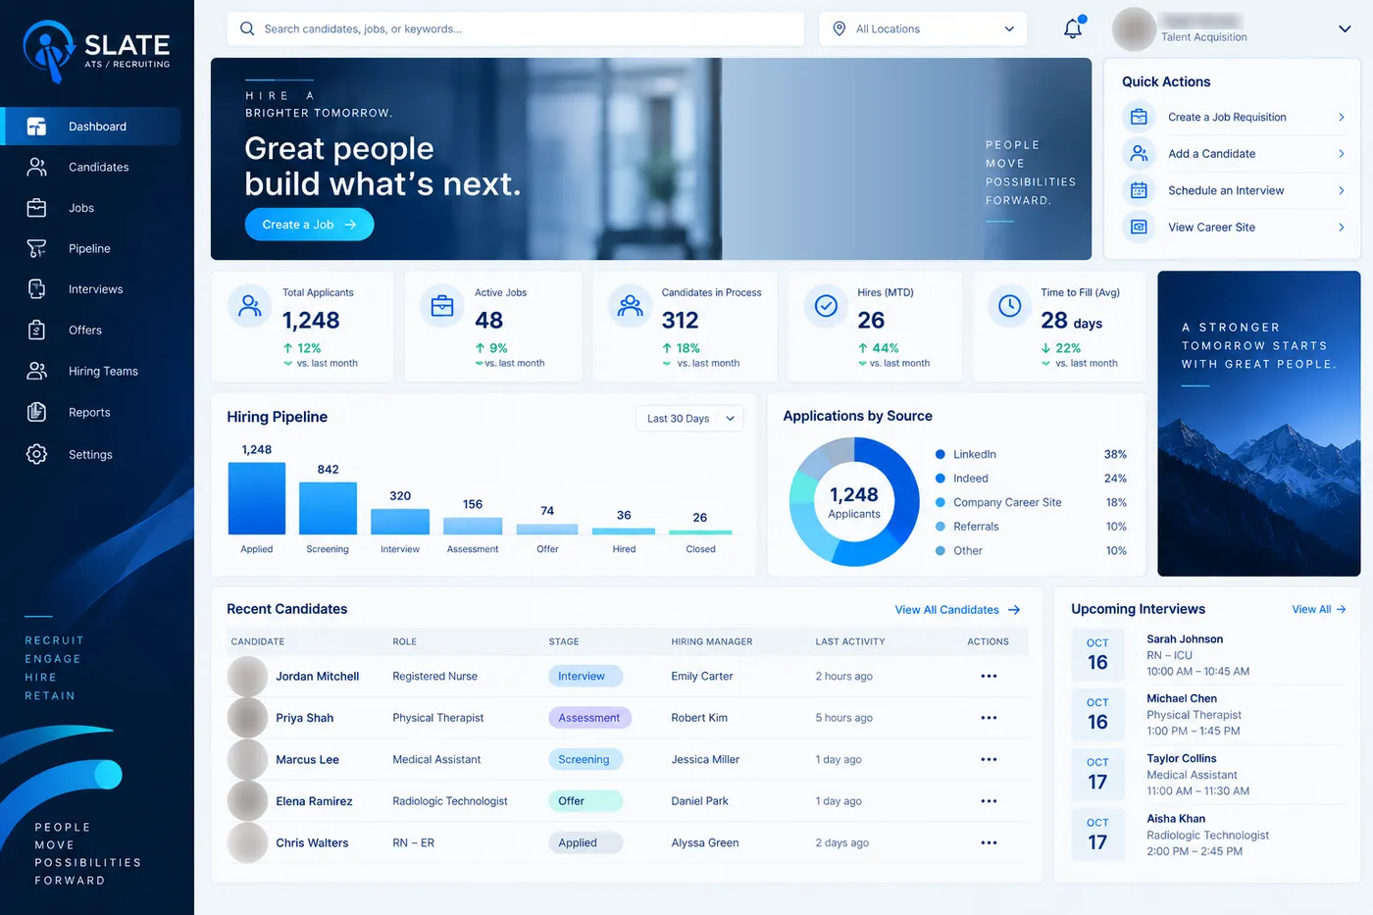Click the Jobs briefcase icon
Viewport: 1373px width, 915px height.
coord(36,208)
